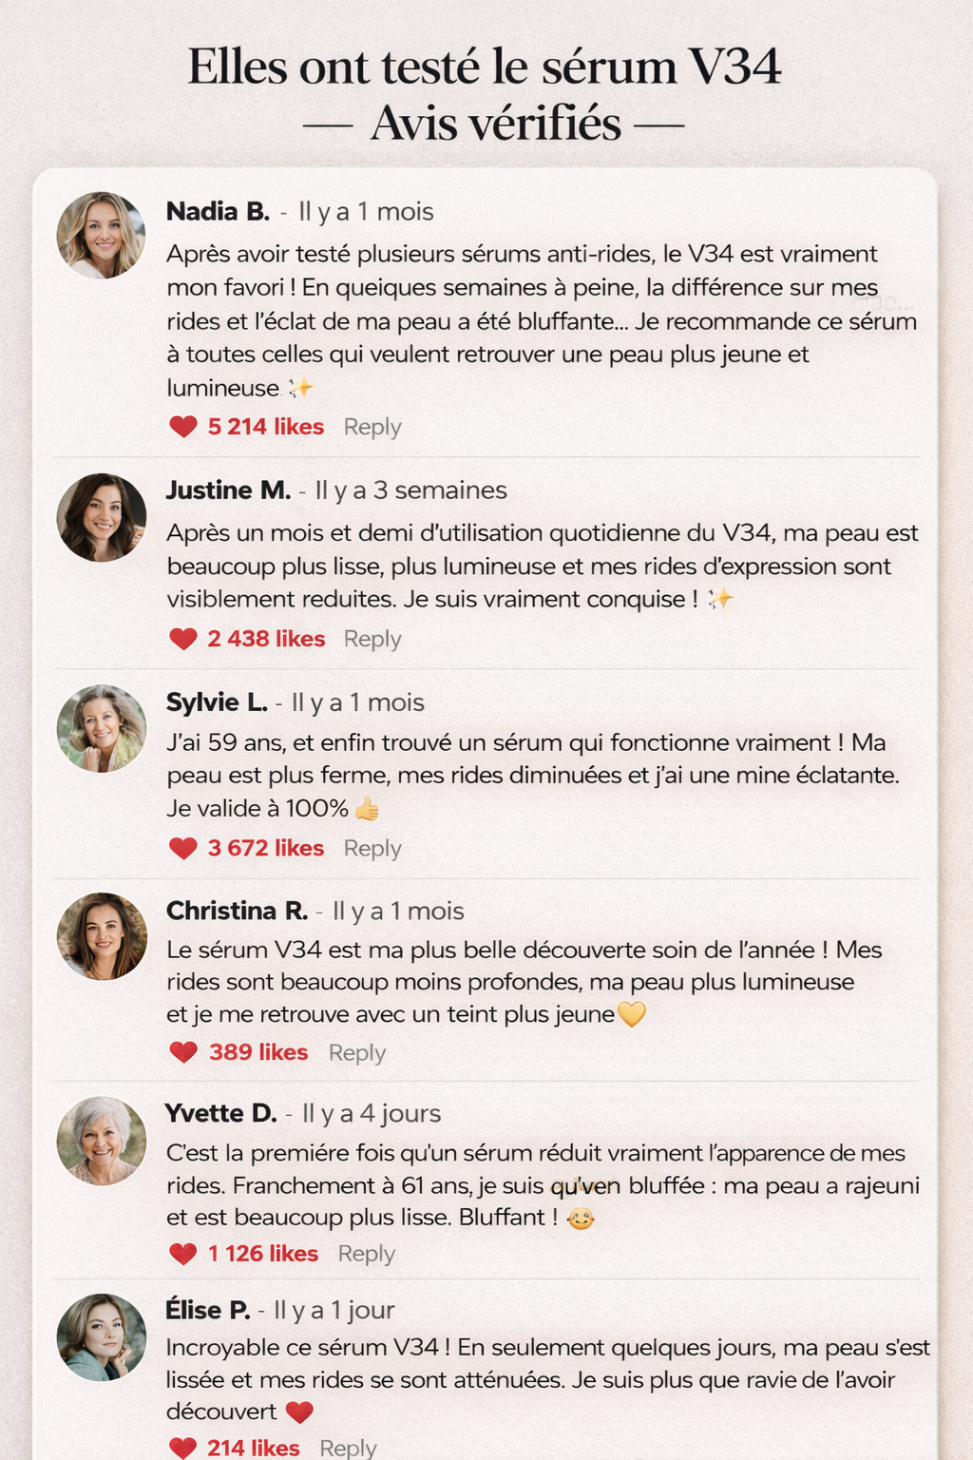This screenshot has width=973, height=1460.
Task: Click Yvette D.'s avatar
Action: point(102,1141)
